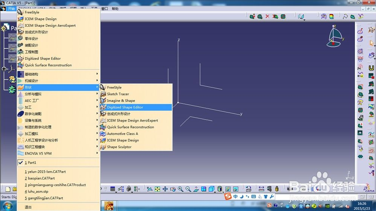Toggle the checked 1 Part1 window entry
Image resolution: width=376 pixels, height=211 pixels.
(x=30, y=162)
